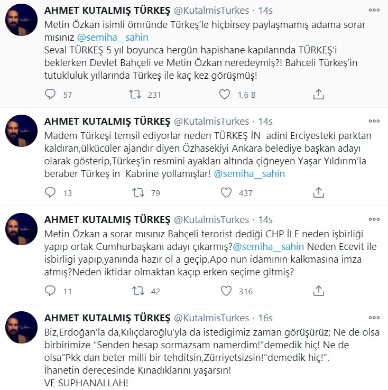The width and height of the screenshot is (388, 390).
Task: Open the more options menu on first tweet
Action: click(x=375, y=11)
